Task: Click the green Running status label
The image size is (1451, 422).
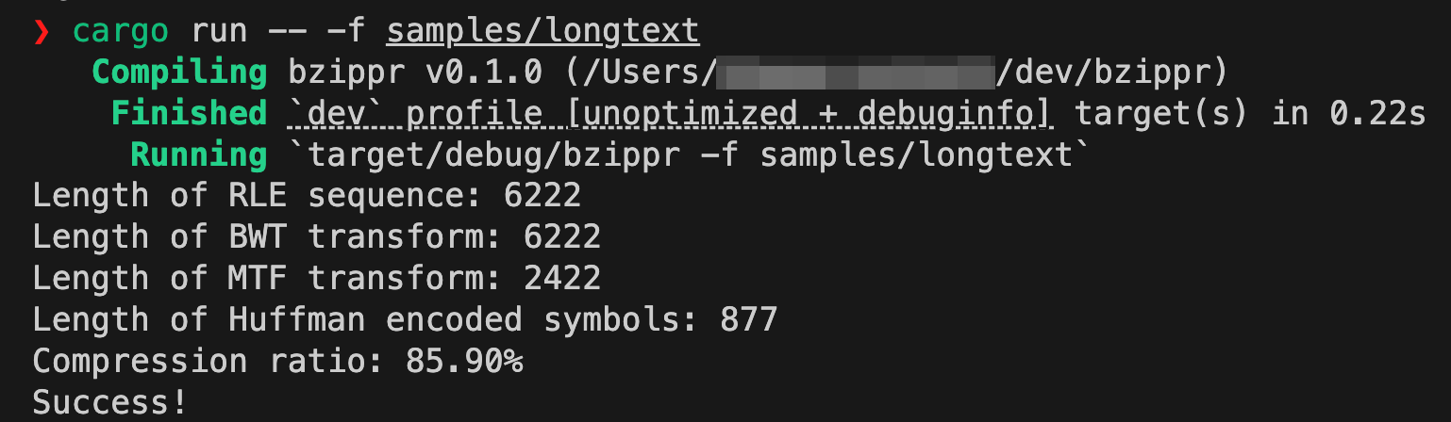Action: [x=198, y=154]
